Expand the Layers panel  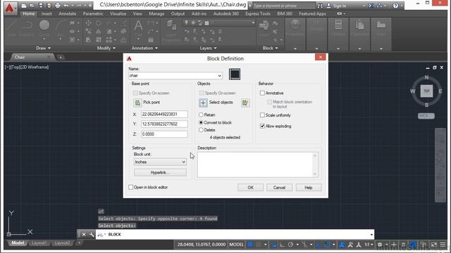[209, 48]
